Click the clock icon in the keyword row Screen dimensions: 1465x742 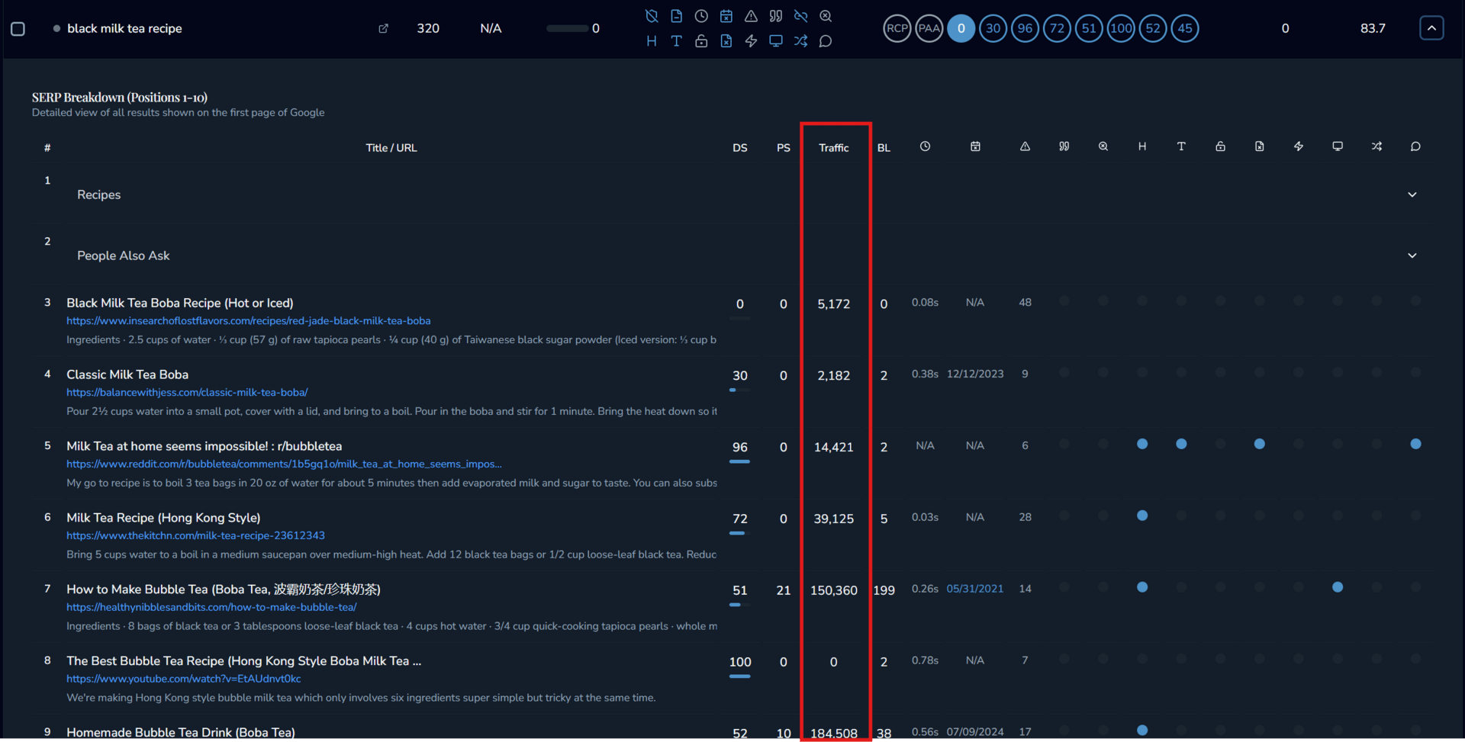(701, 16)
